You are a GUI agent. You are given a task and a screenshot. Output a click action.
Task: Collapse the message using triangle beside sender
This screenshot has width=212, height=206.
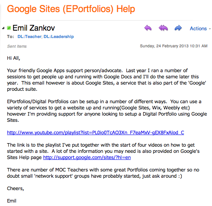pos(3,28)
